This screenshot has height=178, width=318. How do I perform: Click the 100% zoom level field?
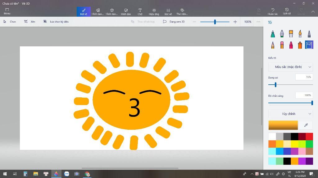248,22
